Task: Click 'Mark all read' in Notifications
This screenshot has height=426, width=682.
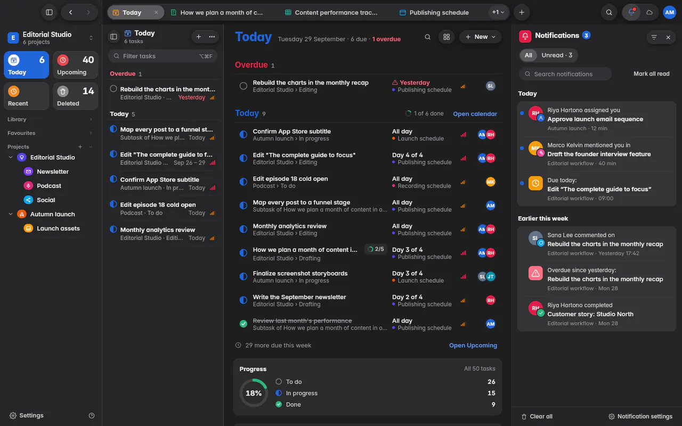Action: 652,74
